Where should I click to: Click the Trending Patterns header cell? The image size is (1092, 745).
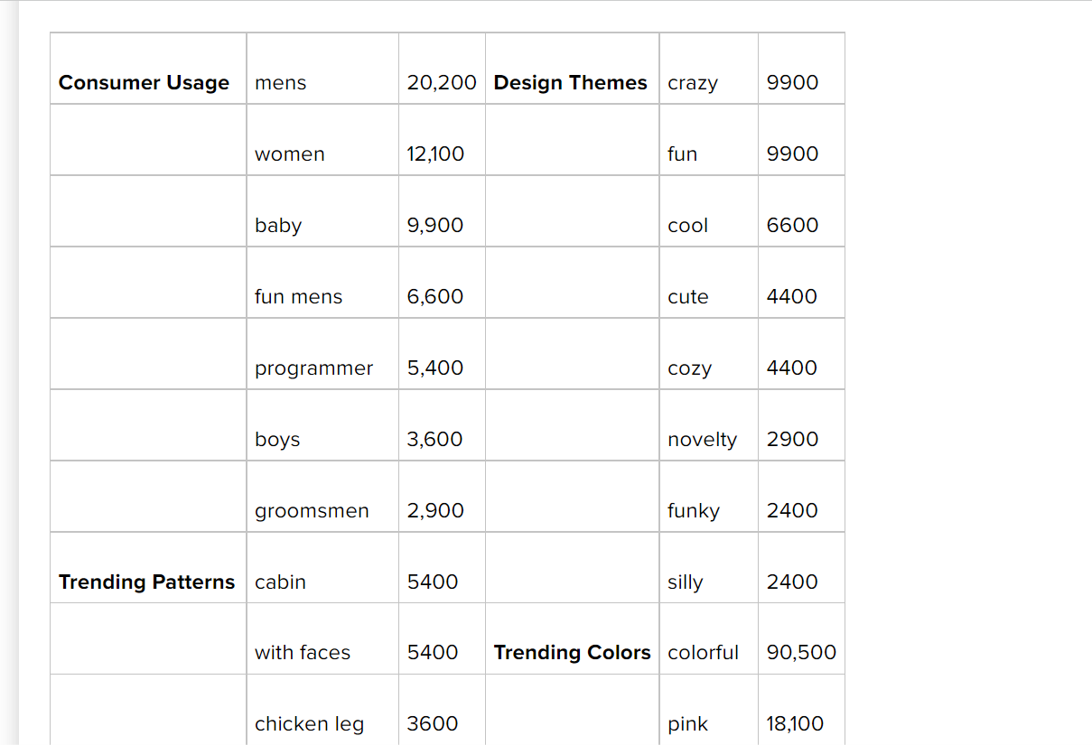click(148, 568)
